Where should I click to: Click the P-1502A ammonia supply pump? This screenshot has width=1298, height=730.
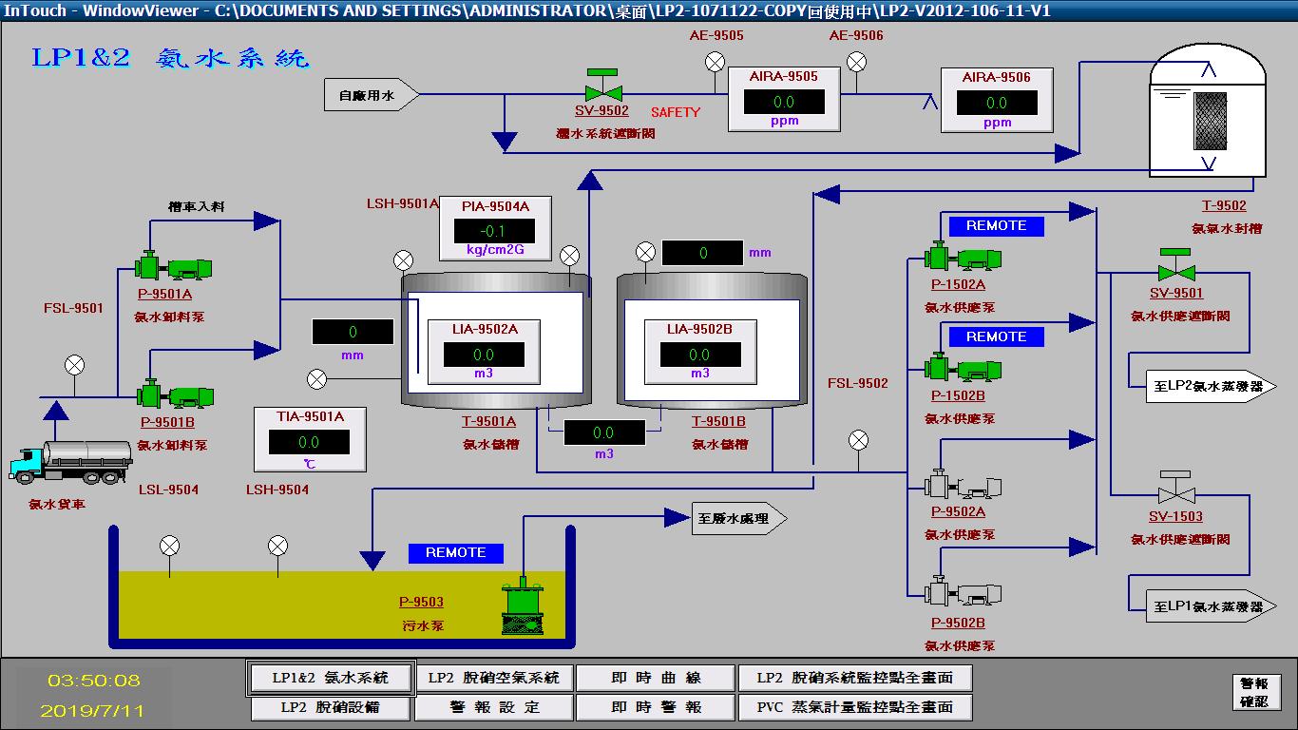coord(962,259)
